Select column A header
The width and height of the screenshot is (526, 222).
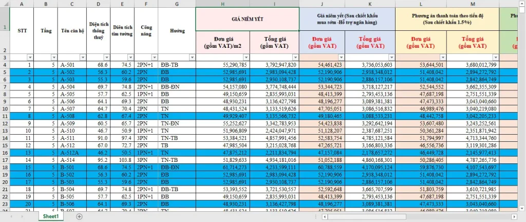(x=22, y=4)
